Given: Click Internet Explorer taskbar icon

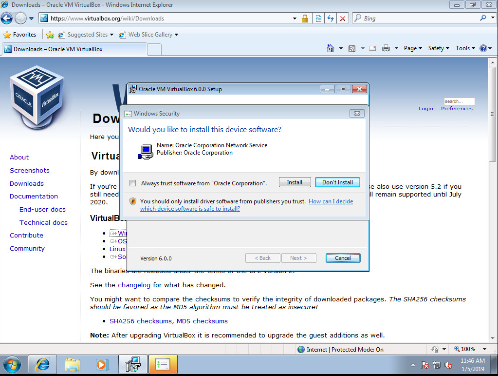Looking at the screenshot, I should pos(42,365).
